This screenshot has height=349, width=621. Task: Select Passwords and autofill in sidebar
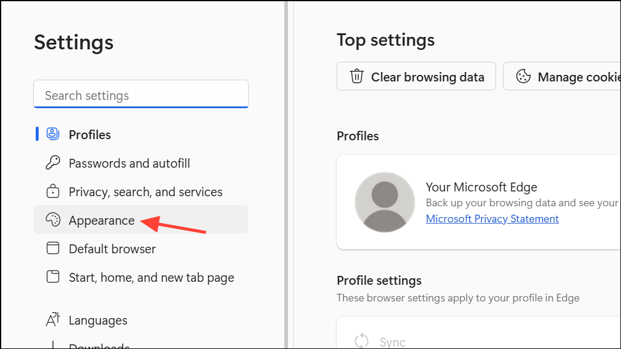(x=129, y=163)
